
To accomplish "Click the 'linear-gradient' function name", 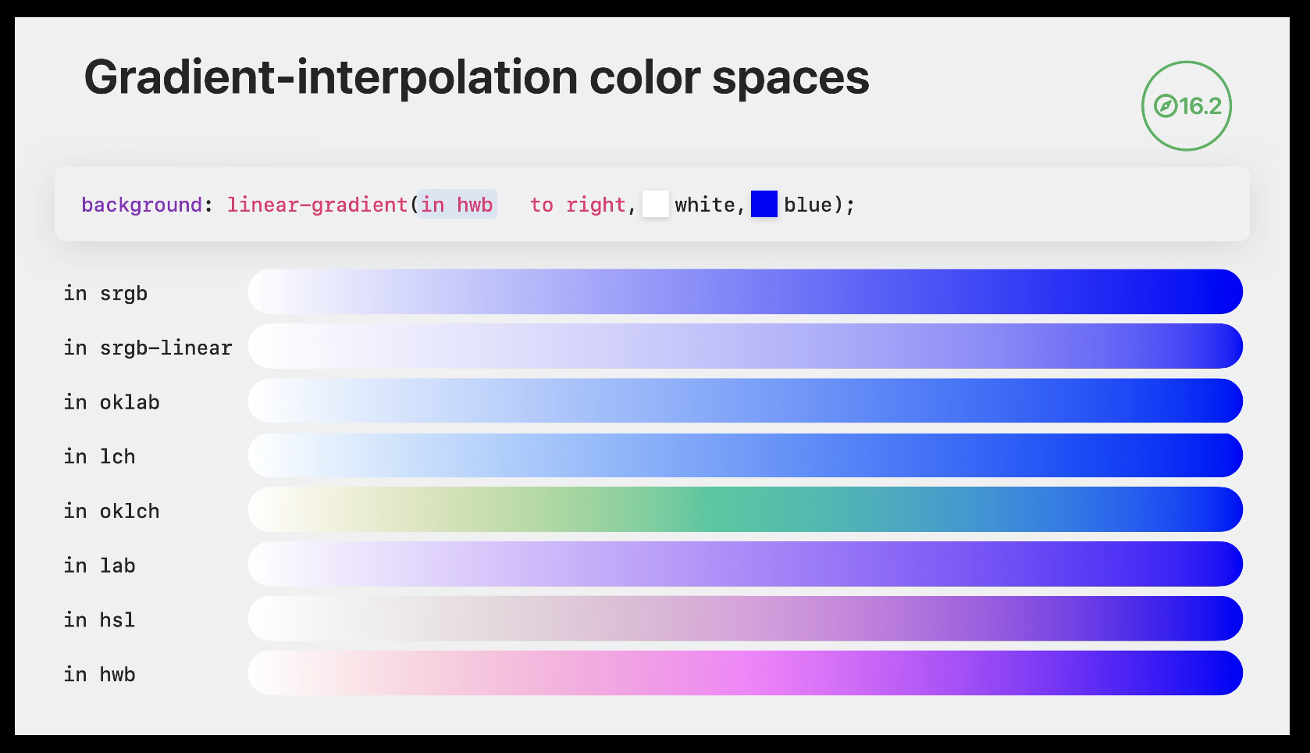I will click(317, 205).
